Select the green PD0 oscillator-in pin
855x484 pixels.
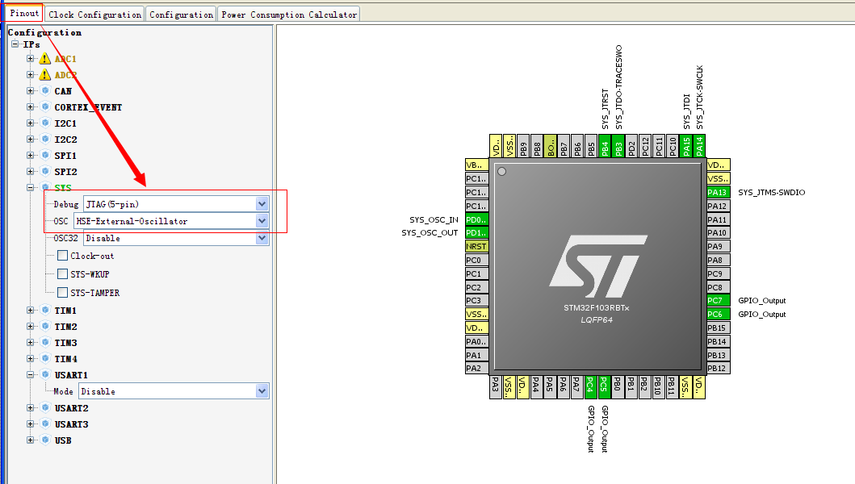476,219
